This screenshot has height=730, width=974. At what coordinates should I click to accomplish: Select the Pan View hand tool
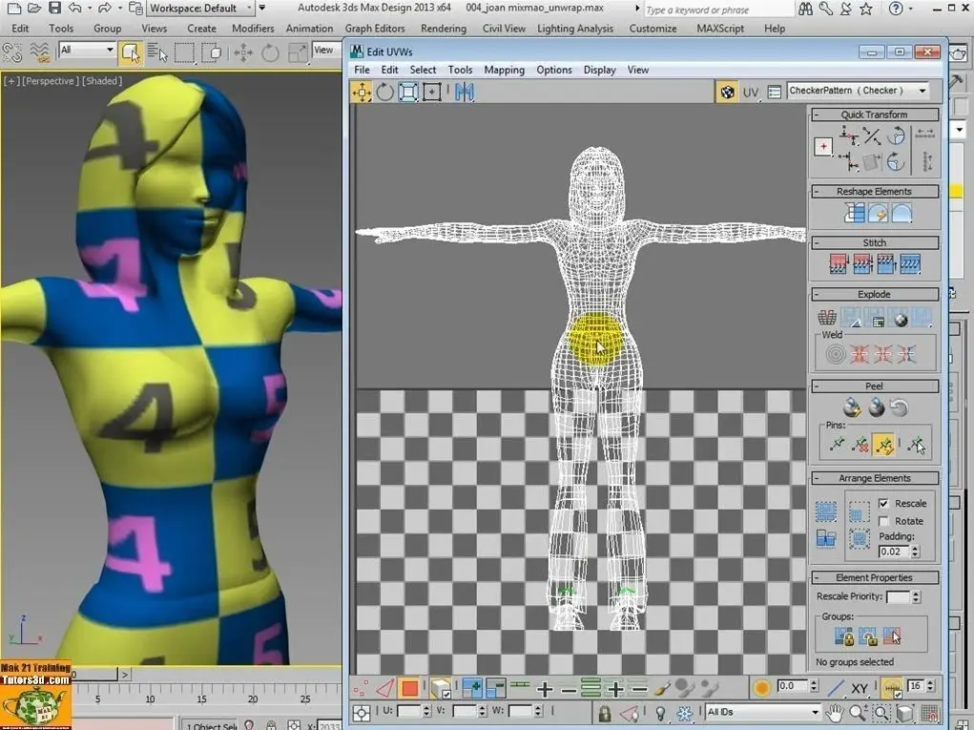834,713
